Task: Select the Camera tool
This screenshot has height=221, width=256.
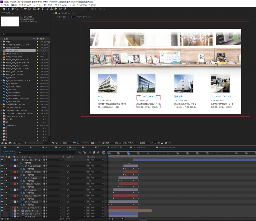Action: click(x=26, y=9)
